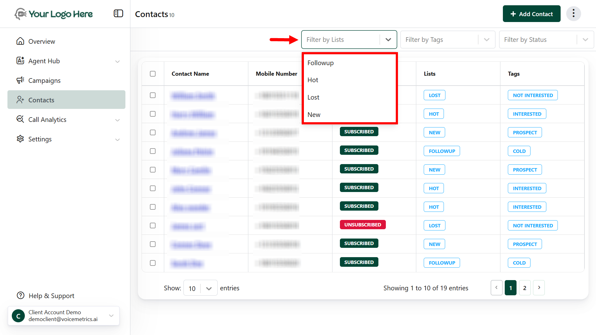Screen dimensions: 596x335
Task: Check the first contact row checkbox
Action: coord(153,95)
